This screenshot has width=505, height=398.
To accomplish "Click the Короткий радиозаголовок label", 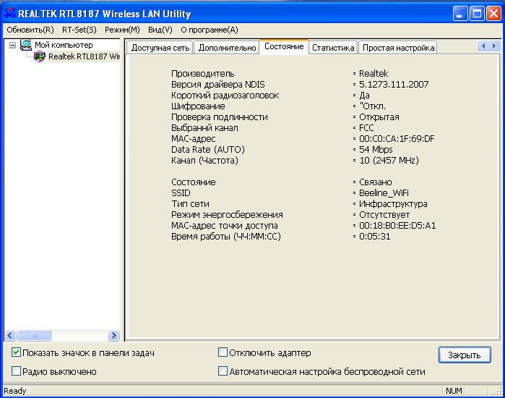I will tap(225, 96).
